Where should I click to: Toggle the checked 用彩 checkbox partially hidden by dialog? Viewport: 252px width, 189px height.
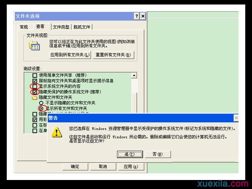click(x=35, y=120)
